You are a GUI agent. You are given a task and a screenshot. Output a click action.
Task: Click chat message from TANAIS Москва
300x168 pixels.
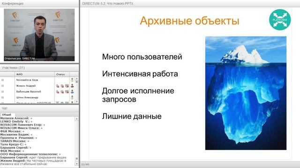(x=15, y=141)
